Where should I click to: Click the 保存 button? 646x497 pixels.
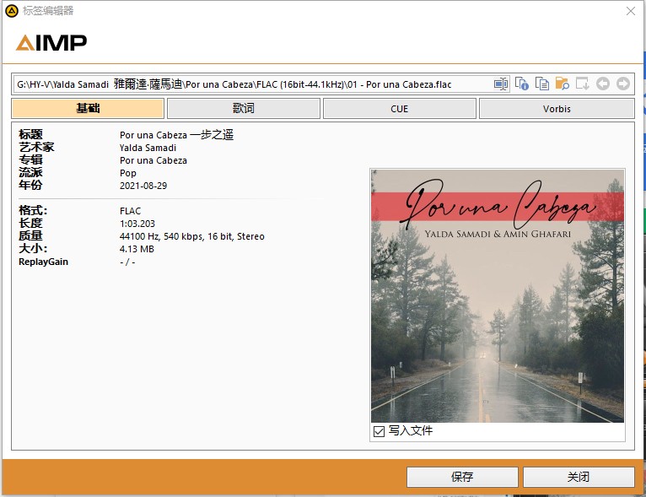(462, 477)
